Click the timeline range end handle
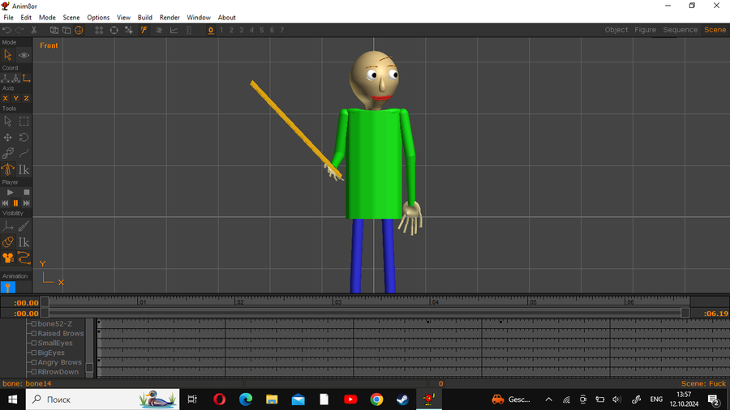Image resolution: width=730 pixels, height=410 pixels. tap(685, 313)
